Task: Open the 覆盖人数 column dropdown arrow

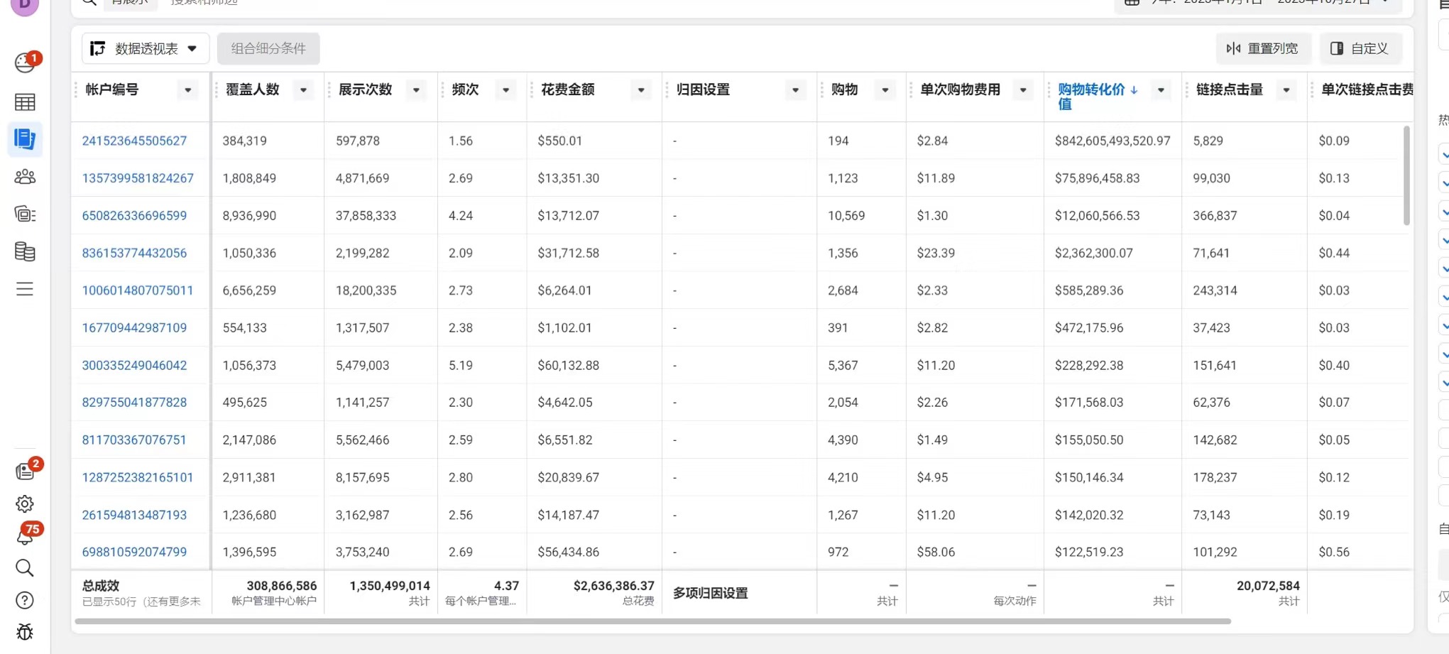Action: [303, 90]
